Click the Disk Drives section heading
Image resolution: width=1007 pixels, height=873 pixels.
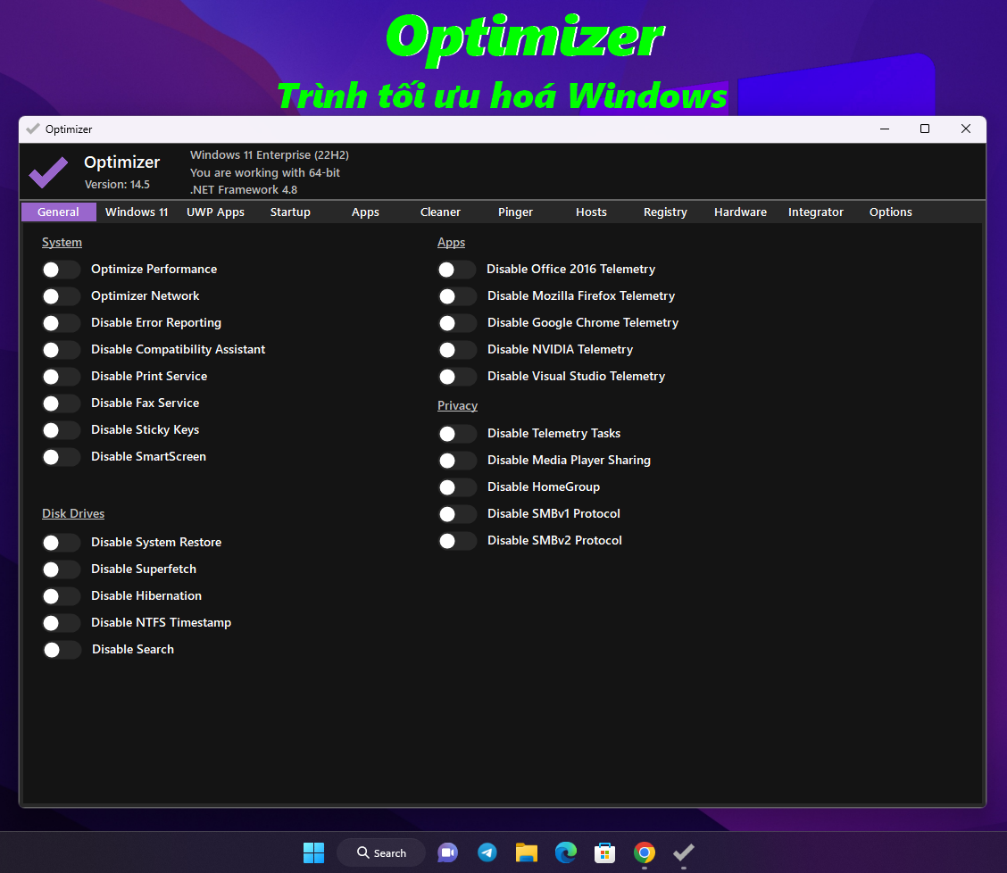click(73, 513)
